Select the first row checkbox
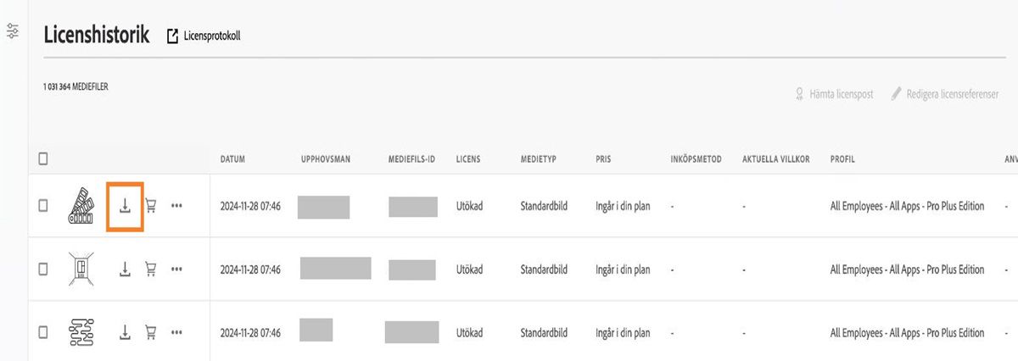Screen dimensions: 1018x361 click(x=43, y=206)
